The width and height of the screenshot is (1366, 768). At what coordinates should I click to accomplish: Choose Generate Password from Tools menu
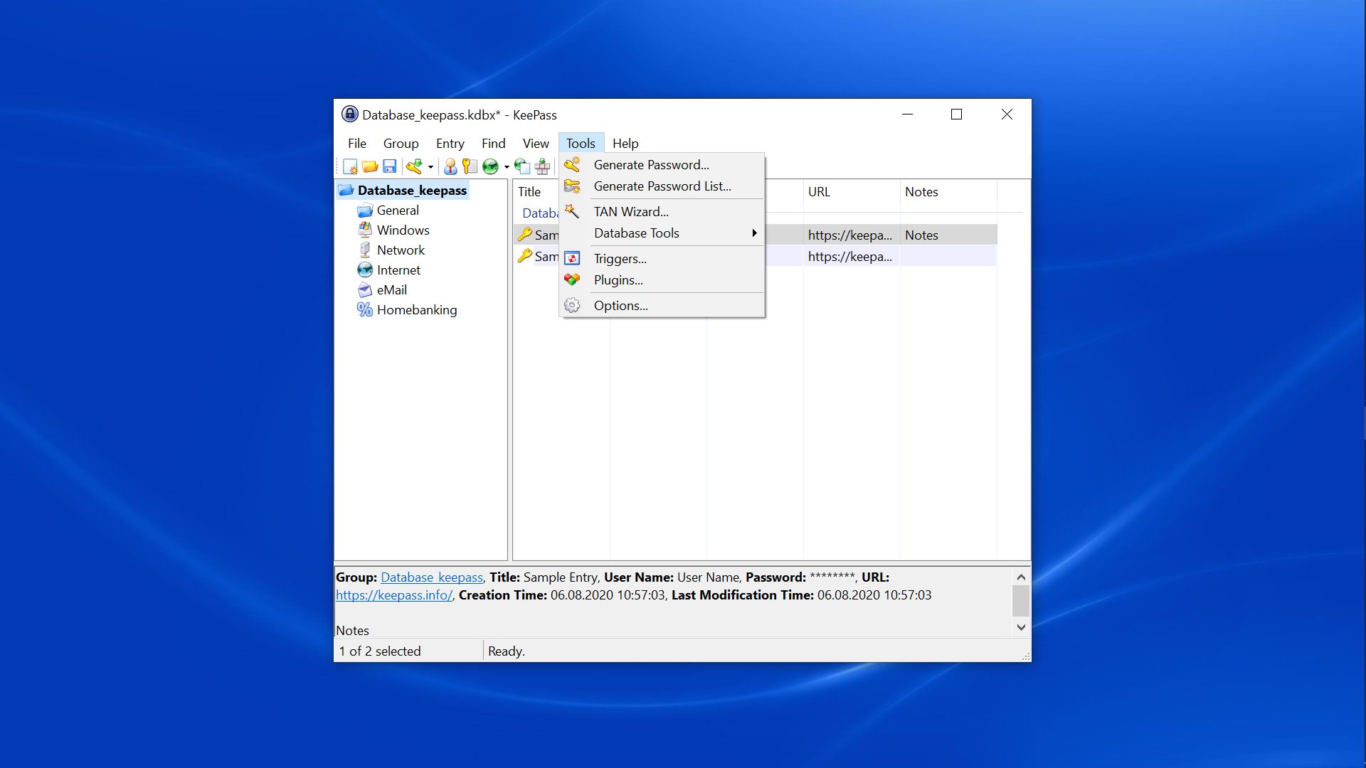[x=651, y=165]
